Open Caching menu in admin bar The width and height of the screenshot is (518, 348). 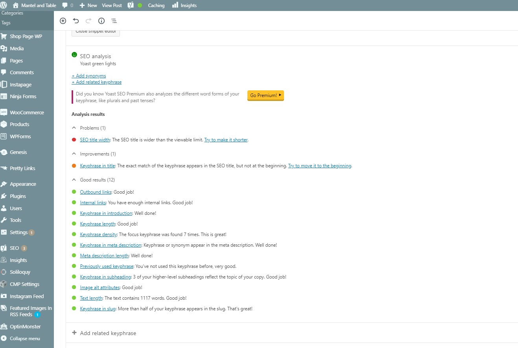[156, 5]
